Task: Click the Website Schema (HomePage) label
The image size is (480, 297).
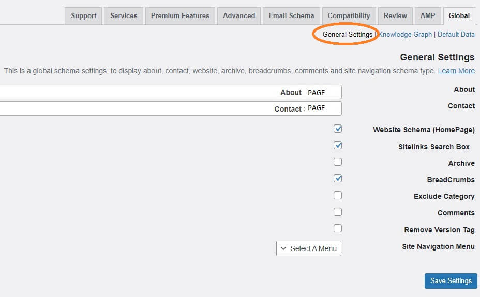Action: click(x=424, y=130)
